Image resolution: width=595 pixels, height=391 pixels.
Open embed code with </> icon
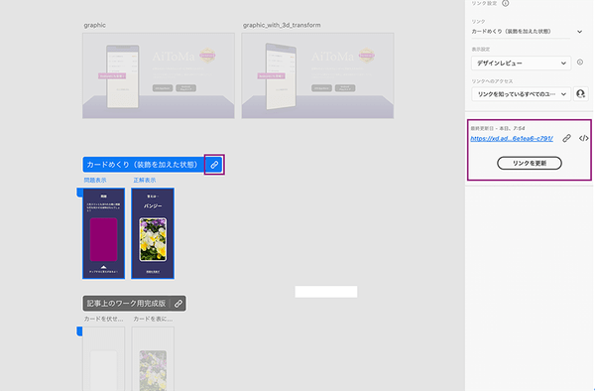[x=584, y=138]
